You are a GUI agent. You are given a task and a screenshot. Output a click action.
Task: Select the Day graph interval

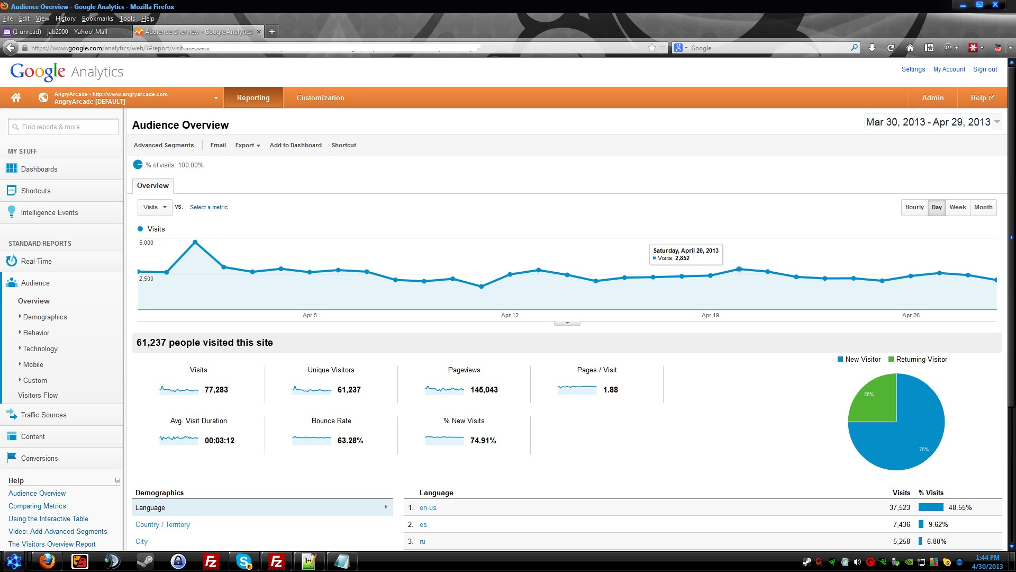pyautogui.click(x=937, y=207)
